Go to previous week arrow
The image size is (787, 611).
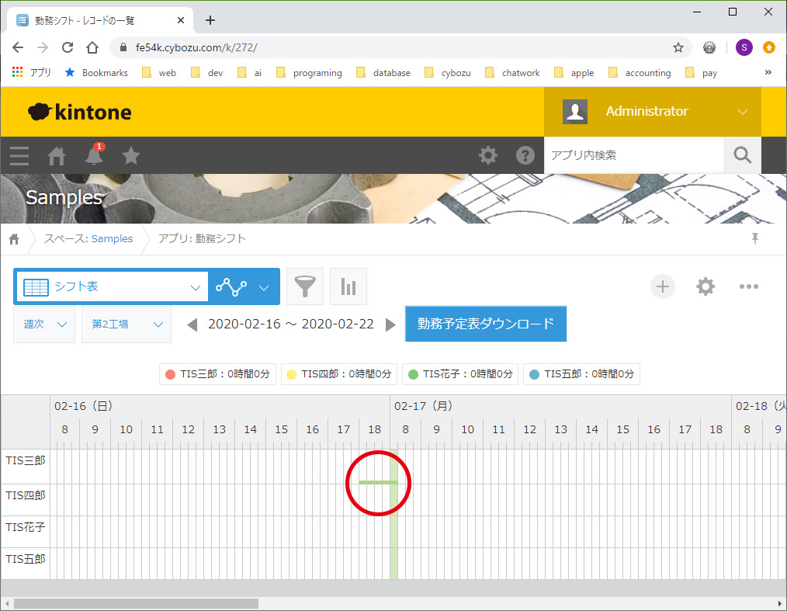192,325
